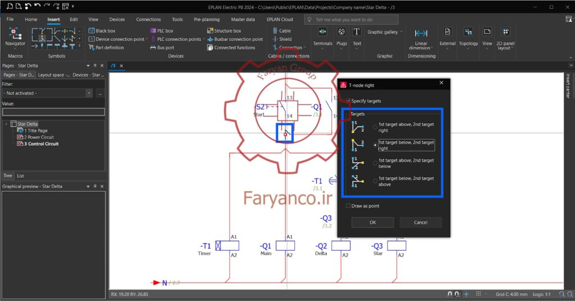Switch to the Home ribbon tab
Image resolution: width=575 pixels, height=301 pixels.
click(31, 20)
